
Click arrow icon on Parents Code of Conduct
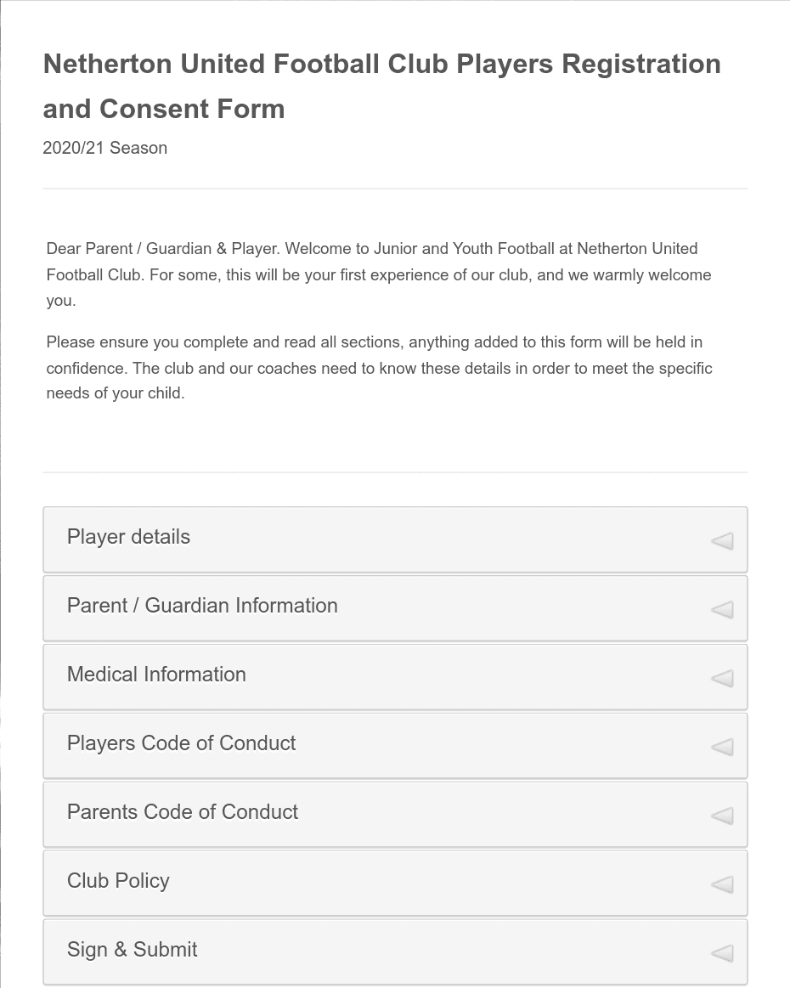click(722, 816)
